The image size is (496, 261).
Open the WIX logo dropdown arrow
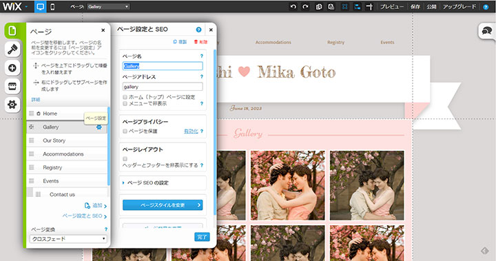coord(26,7)
